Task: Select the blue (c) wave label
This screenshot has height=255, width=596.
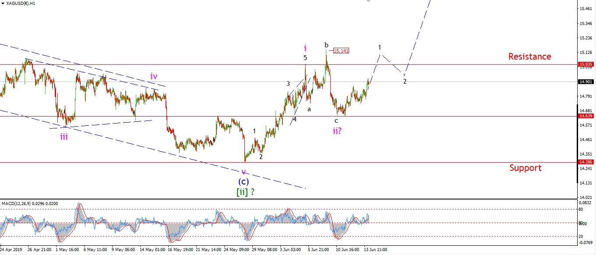Action: pos(244,181)
